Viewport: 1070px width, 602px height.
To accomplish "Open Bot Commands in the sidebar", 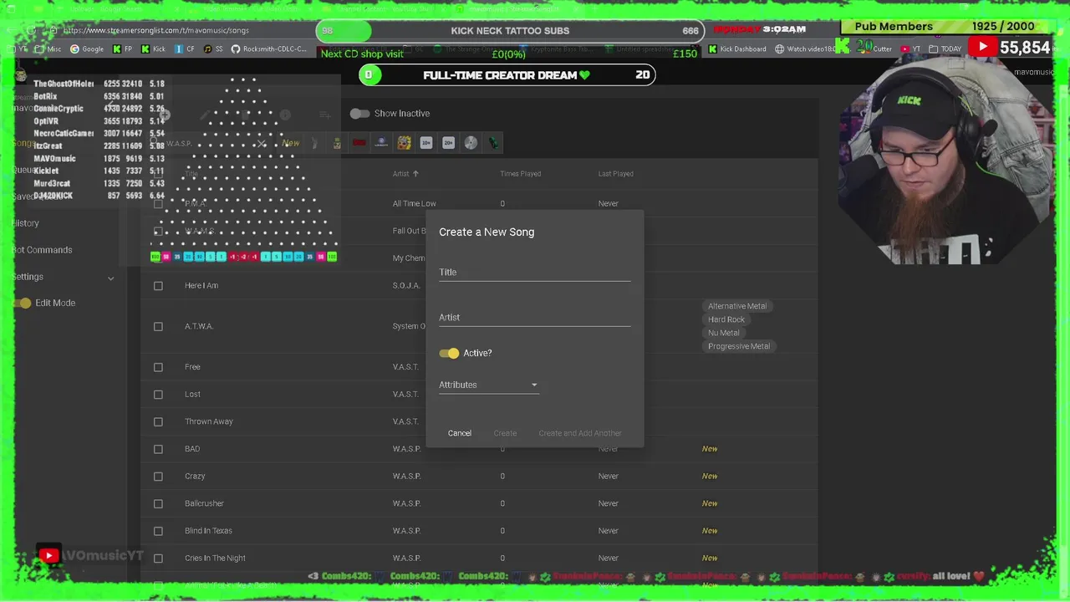I will 42,250.
